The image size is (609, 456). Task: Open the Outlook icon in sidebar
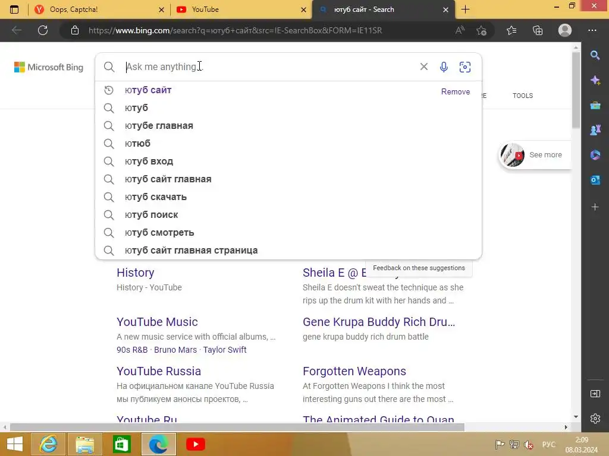595,180
